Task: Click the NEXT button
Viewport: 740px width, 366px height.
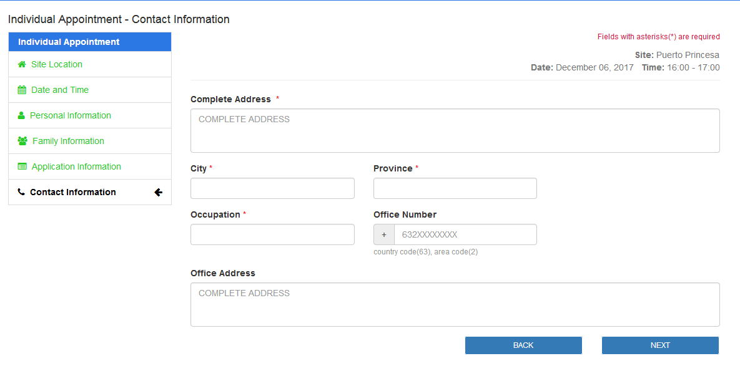Action: pyautogui.click(x=659, y=345)
